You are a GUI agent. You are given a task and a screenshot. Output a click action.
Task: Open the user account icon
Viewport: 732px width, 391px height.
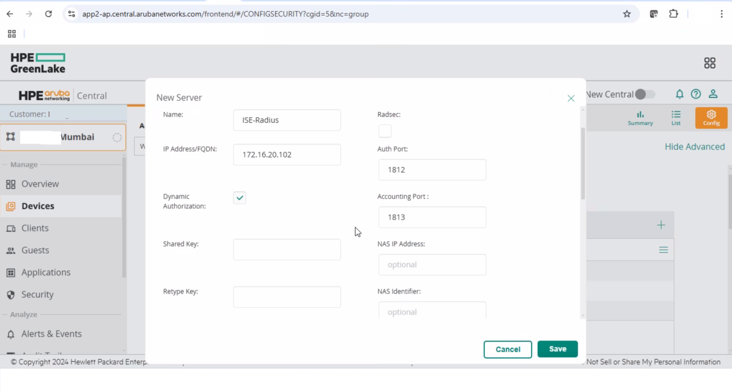click(x=712, y=94)
